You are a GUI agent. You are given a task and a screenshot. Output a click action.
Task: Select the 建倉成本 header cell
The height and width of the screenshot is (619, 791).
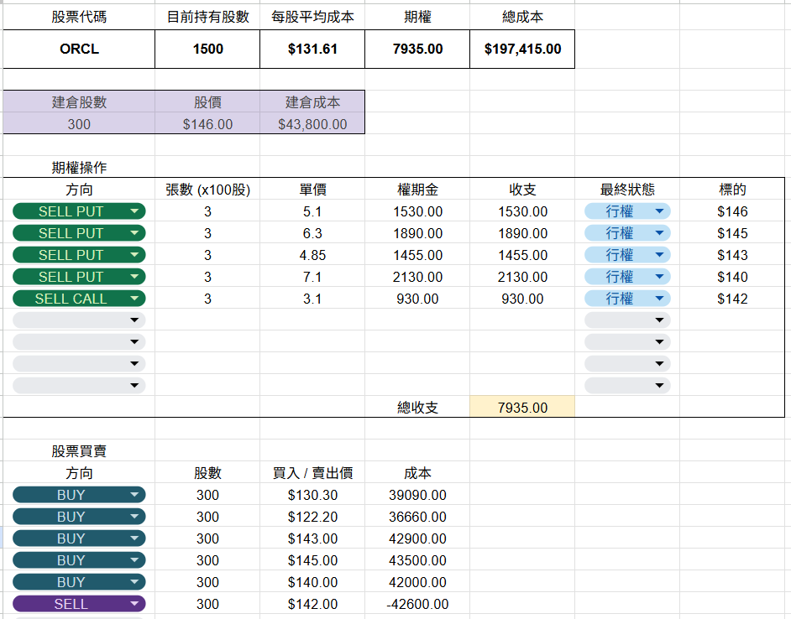point(312,101)
